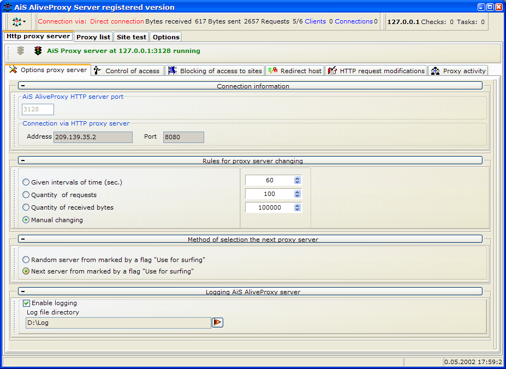Adjust the time interval stepper showing 60
Viewport: 506px width, 369px height.
click(x=297, y=180)
